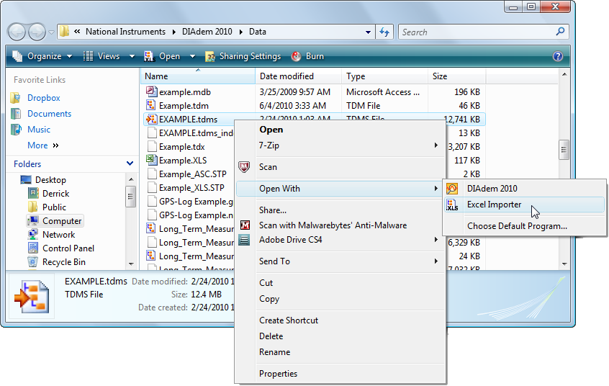The width and height of the screenshot is (609, 386).
Task: Click the Dropbox favorite link icon
Action: (17, 98)
